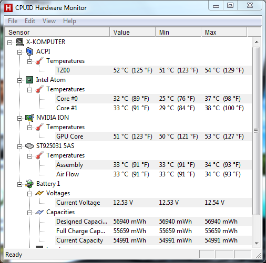Click the Voltages lightning bolt icon
266x263 pixels.
(x=39, y=193)
